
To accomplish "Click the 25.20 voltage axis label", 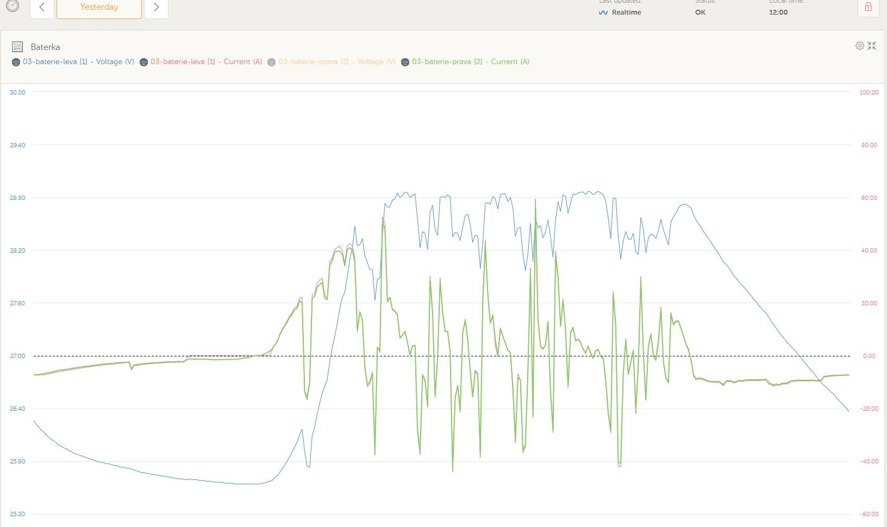I will 17,514.
